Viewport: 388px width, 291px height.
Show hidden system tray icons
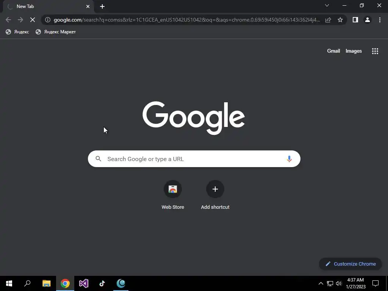(321, 283)
